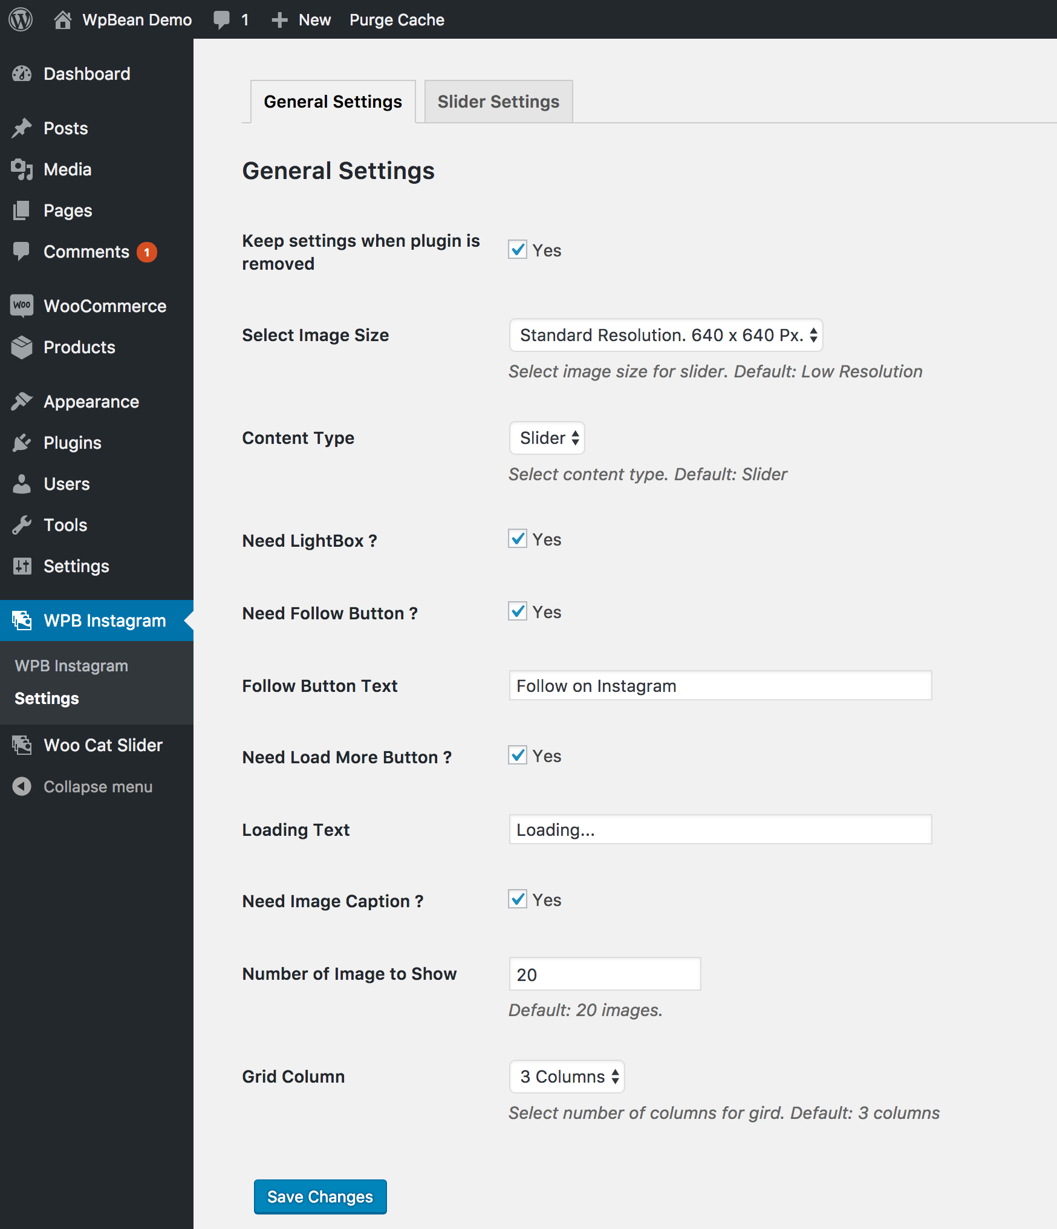Click the Follow Button Text input field

720,685
